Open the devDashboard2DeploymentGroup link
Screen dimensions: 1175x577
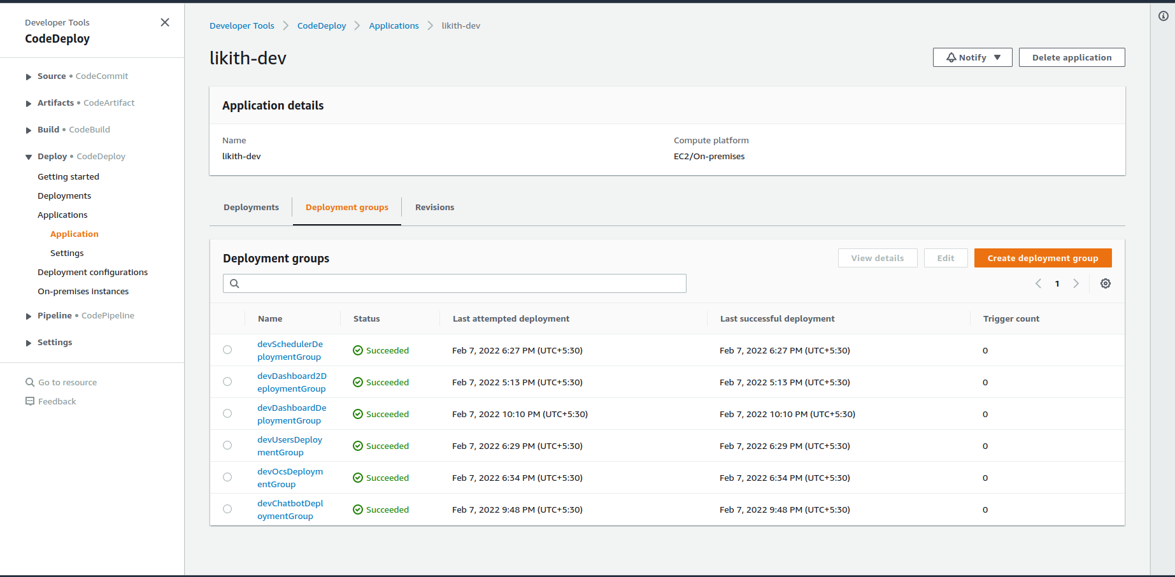pos(292,382)
